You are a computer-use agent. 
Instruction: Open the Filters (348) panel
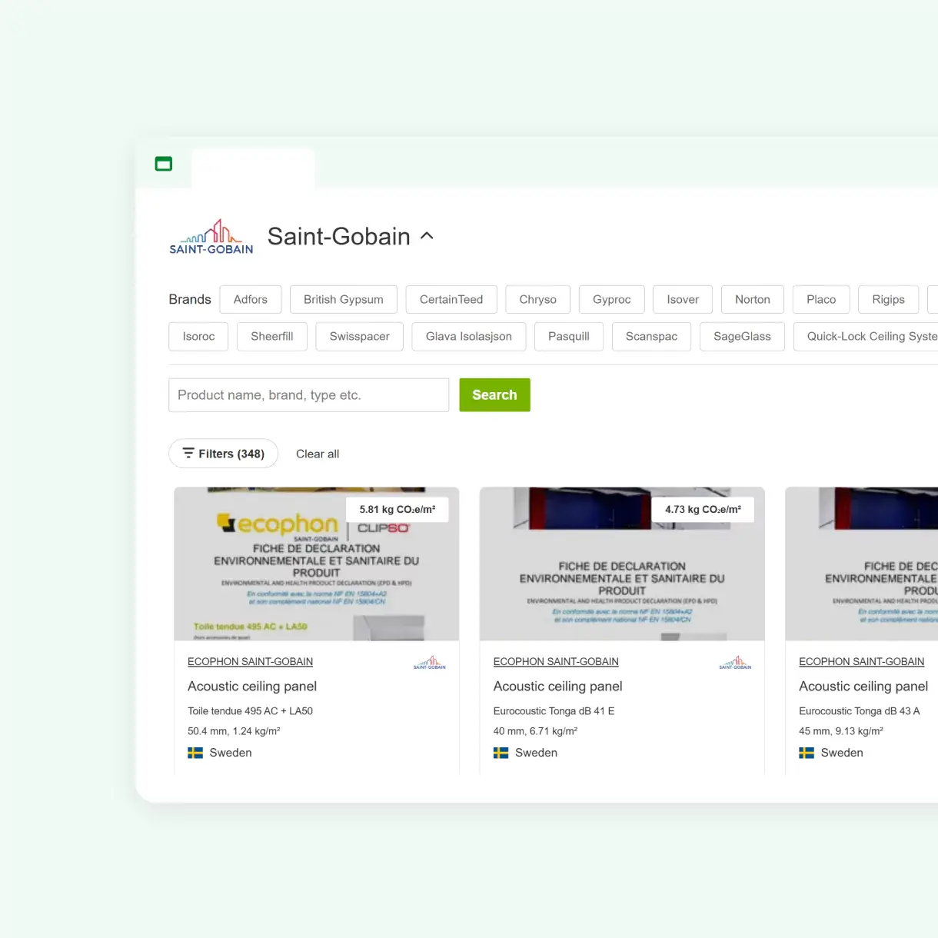pyautogui.click(x=224, y=454)
